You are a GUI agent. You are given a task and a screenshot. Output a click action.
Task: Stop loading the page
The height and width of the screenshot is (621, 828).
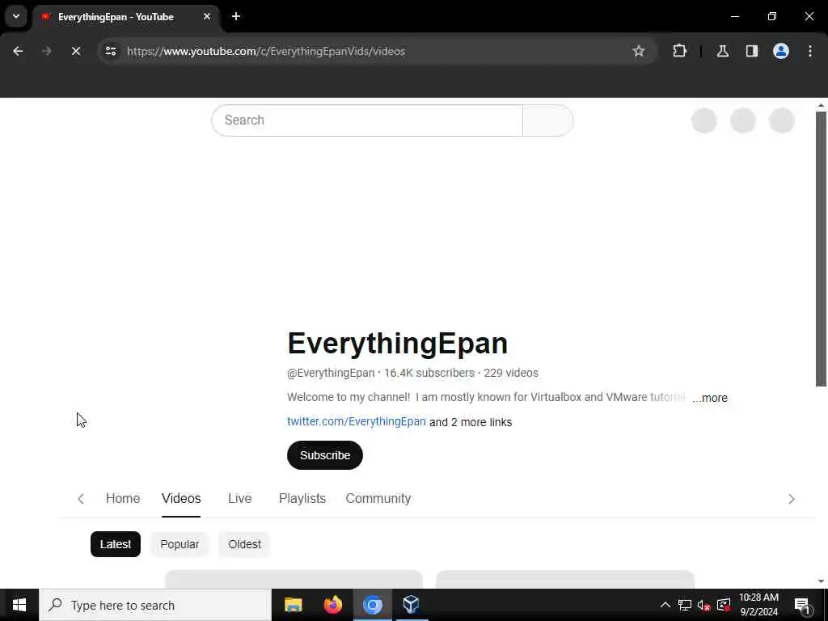(x=76, y=51)
